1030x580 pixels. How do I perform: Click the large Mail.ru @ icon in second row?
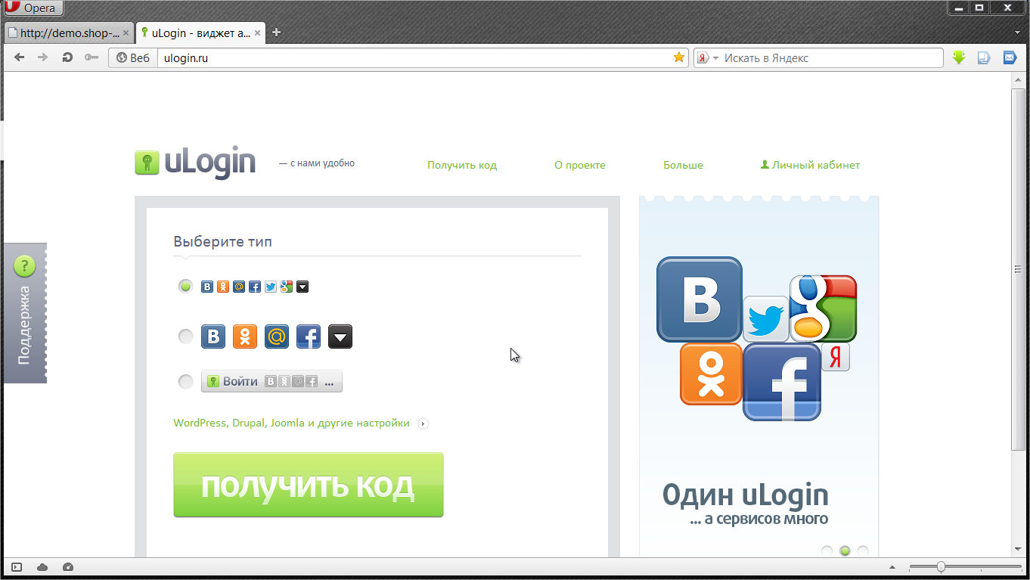click(x=277, y=337)
